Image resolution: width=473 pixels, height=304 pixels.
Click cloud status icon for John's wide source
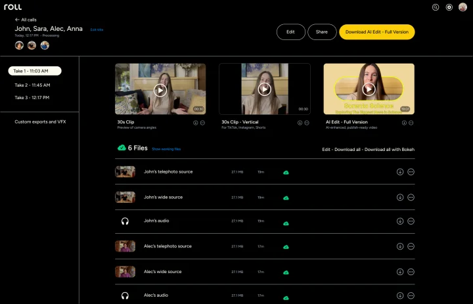tap(286, 198)
